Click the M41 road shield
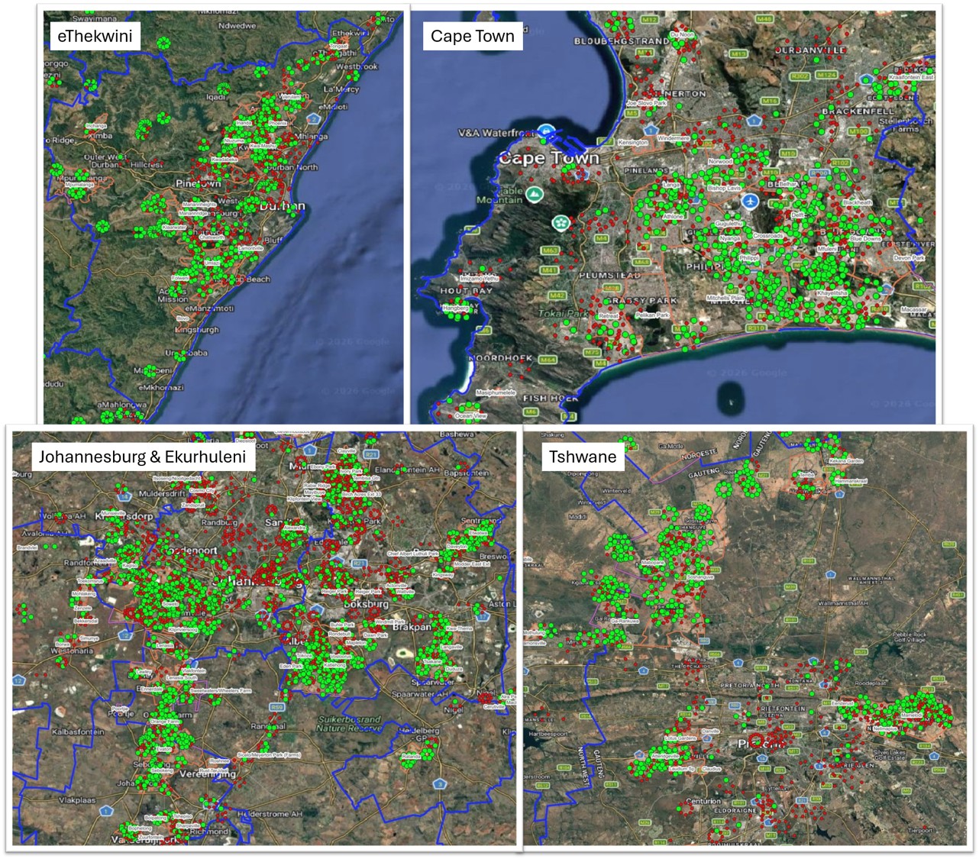Image resolution: width=979 pixels, height=859 pixels. (x=549, y=270)
